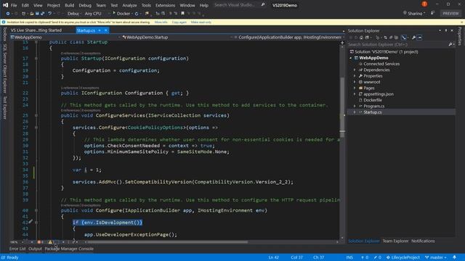Click the warning triangle indicator below editor
Image resolution: width=465 pixels, height=261 pixels.
coord(51,242)
